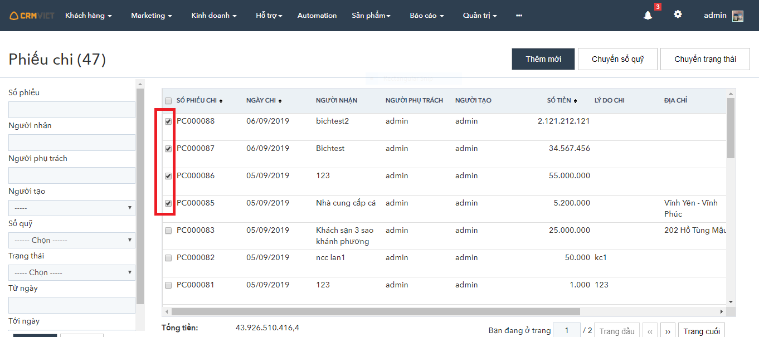Click the amount 2.121.212.121
759x337 pixels.
[x=564, y=121]
